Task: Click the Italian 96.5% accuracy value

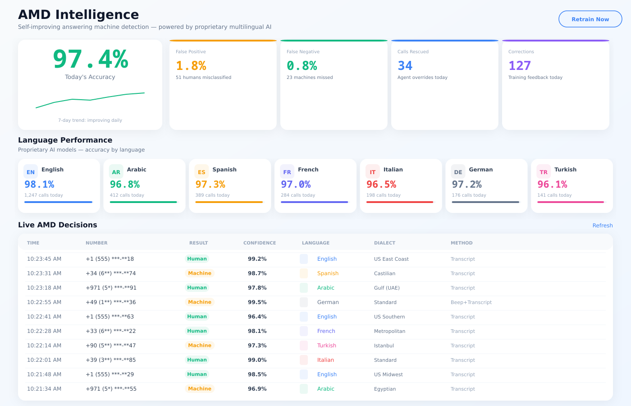Action: coord(381,185)
